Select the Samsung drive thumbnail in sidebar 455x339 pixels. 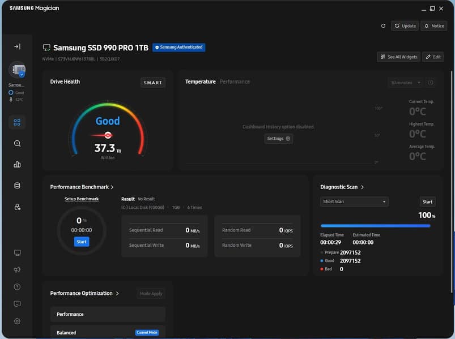pos(18,70)
